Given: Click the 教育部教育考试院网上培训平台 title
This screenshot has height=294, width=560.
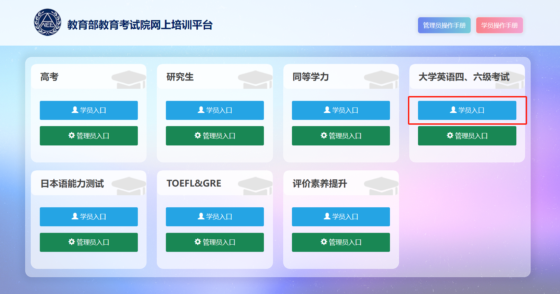Looking at the screenshot, I should click(140, 25).
